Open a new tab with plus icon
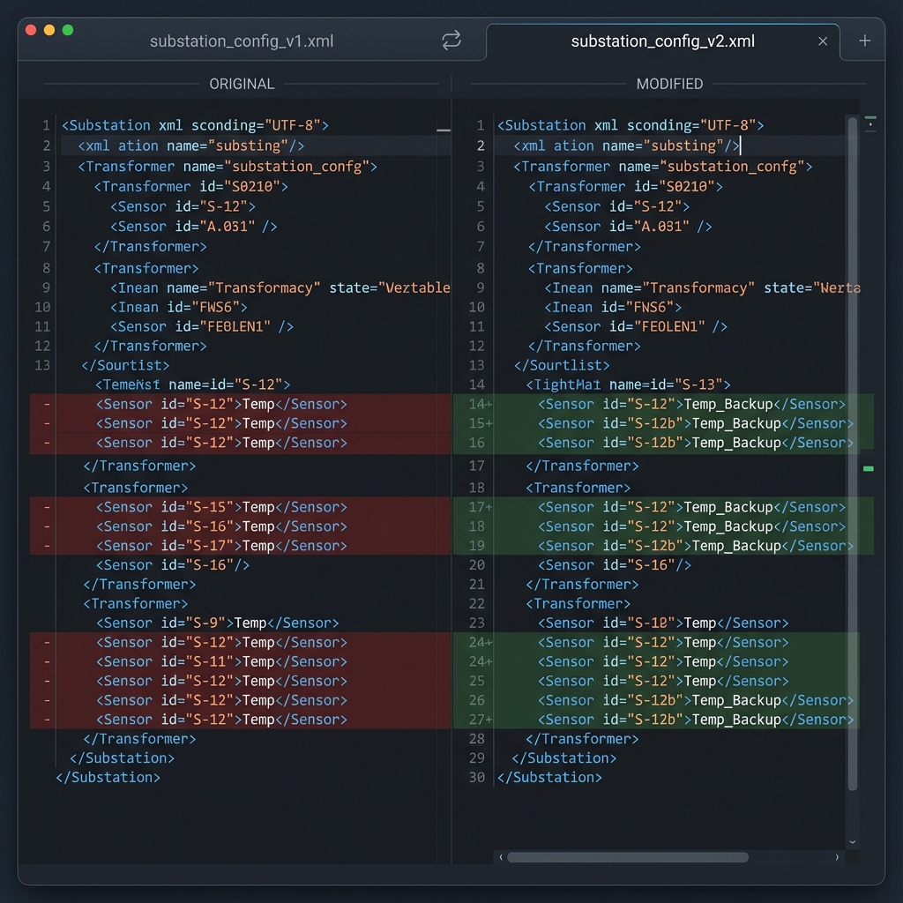 click(x=864, y=41)
